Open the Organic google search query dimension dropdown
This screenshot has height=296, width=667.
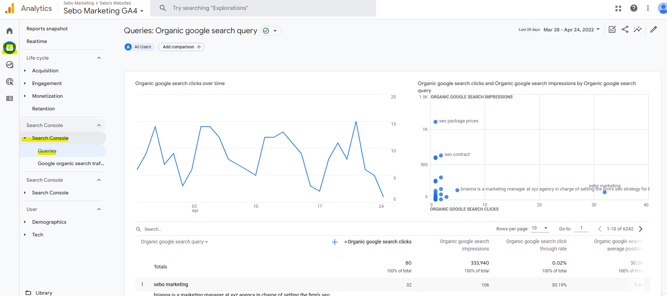coord(174,242)
